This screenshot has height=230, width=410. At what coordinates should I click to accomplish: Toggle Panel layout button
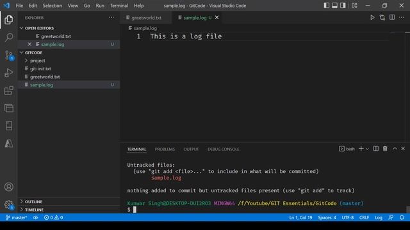[334, 6]
